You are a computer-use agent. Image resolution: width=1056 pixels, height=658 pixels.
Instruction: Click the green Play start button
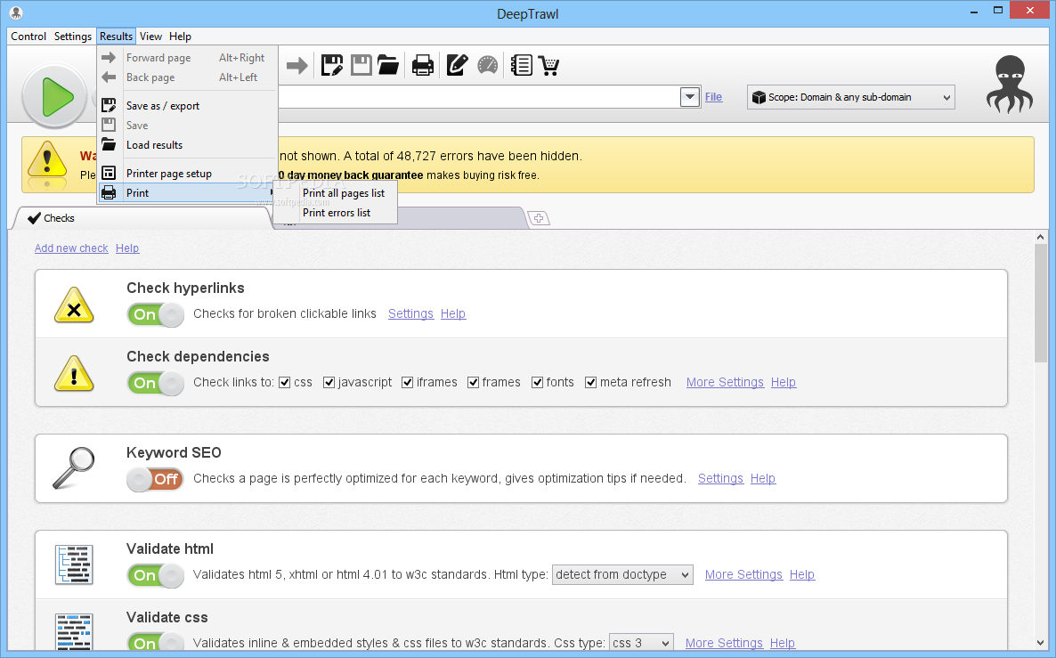tap(54, 96)
